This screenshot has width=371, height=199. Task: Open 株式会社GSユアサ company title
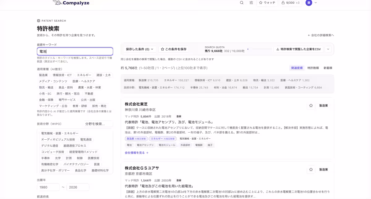coord(142,168)
